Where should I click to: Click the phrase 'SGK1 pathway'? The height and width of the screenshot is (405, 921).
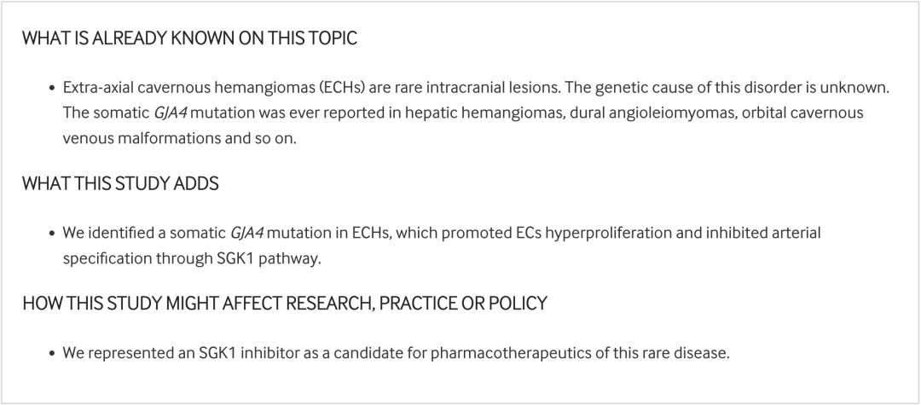(x=265, y=259)
